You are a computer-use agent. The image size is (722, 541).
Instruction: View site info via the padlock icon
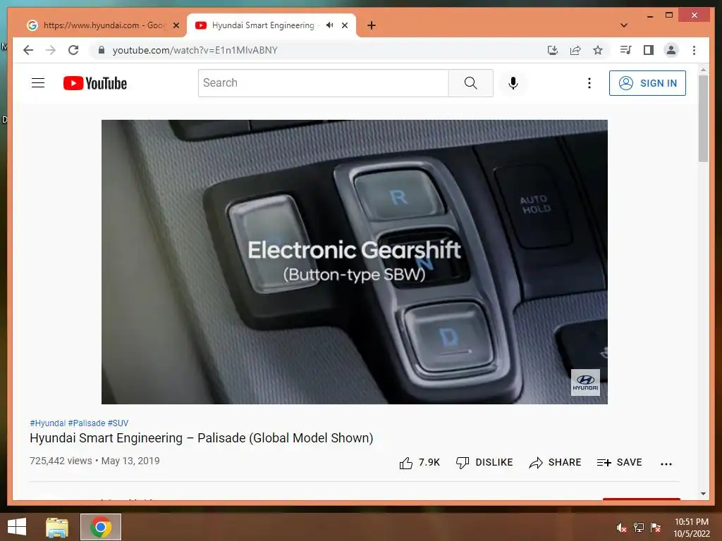point(102,50)
